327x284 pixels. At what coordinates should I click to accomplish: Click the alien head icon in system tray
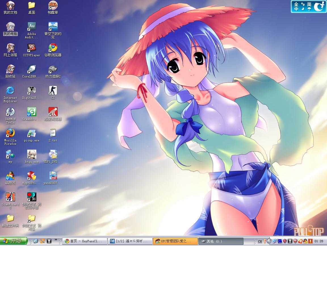[x=290, y=241]
